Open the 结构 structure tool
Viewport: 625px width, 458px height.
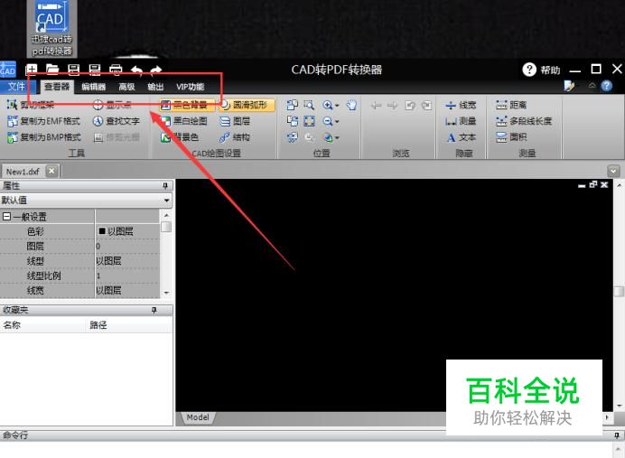click(235, 137)
